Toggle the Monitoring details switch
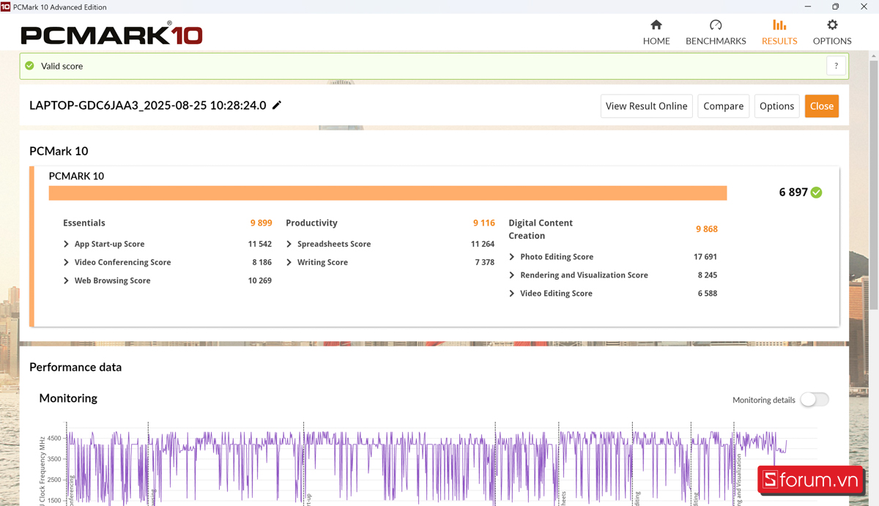879x506 pixels. point(815,400)
